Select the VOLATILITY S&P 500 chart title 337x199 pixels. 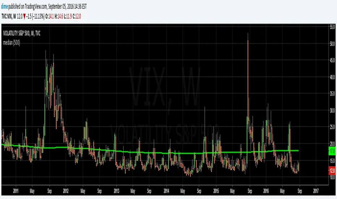coord(22,33)
